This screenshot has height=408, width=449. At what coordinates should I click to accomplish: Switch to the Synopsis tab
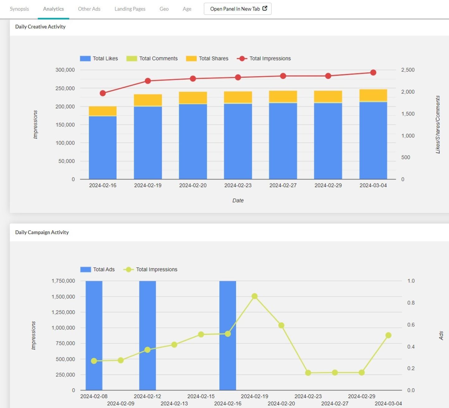click(x=19, y=9)
